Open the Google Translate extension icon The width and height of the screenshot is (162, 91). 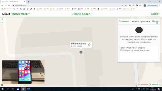(x=130, y=5)
